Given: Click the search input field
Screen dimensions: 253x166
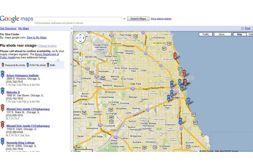Looking at the screenshot, I should 78,19.
